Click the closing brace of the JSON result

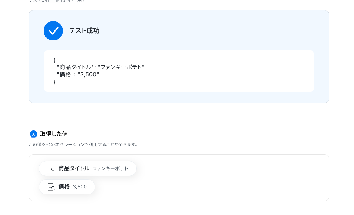click(x=54, y=82)
